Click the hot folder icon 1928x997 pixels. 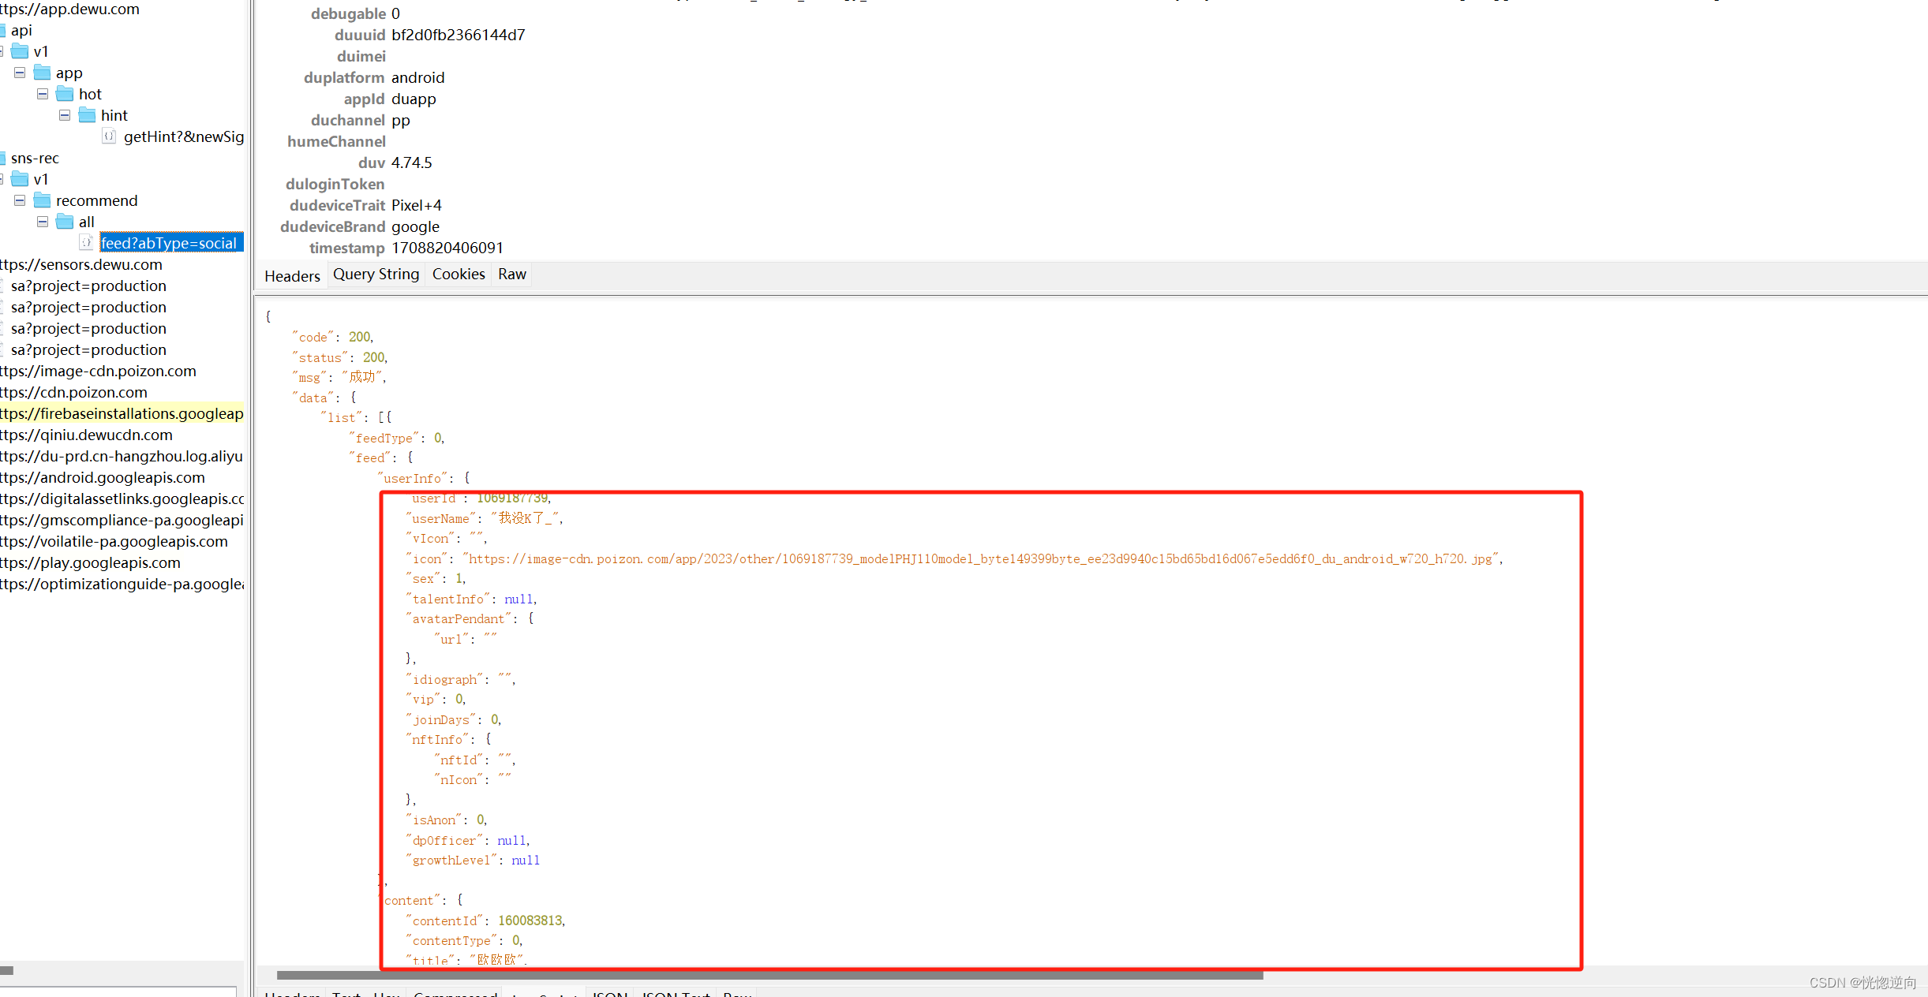click(x=65, y=94)
